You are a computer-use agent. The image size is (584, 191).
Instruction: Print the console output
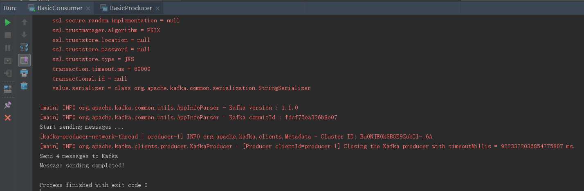(x=24, y=73)
